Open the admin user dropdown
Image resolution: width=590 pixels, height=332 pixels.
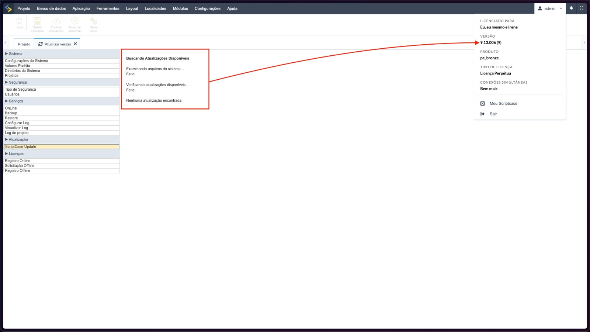coord(550,8)
